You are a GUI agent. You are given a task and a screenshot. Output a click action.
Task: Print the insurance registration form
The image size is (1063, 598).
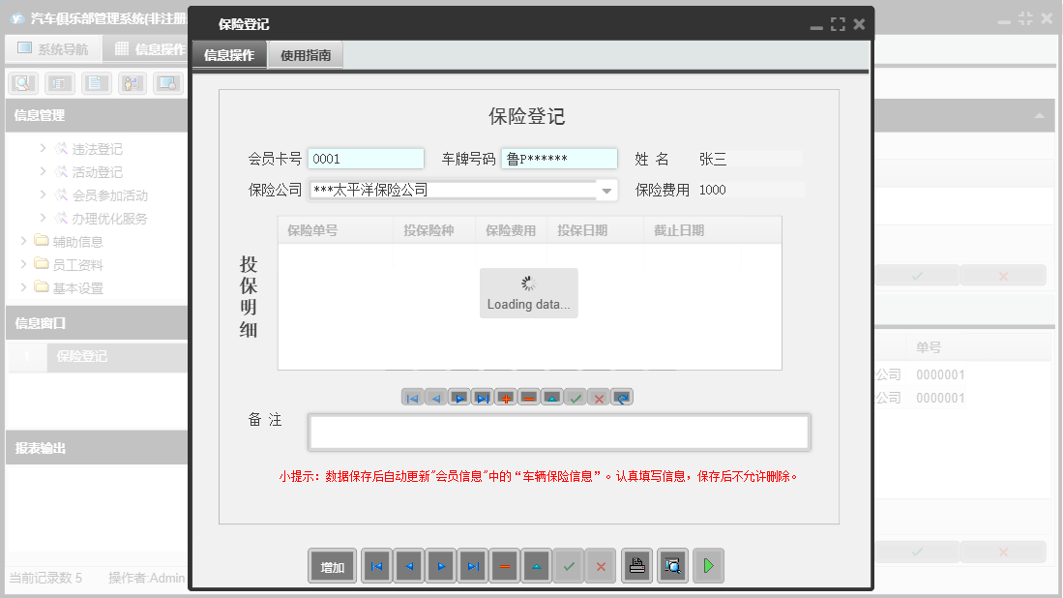click(x=636, y=566)
